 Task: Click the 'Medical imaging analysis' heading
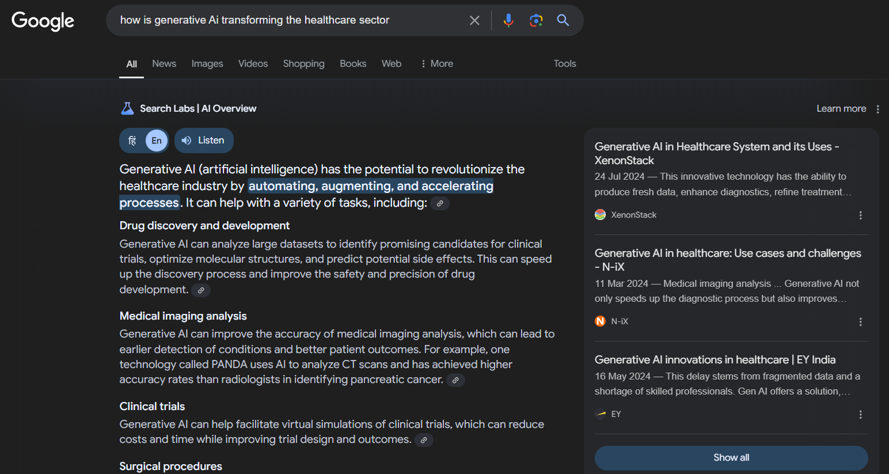[x=183, y=316]
